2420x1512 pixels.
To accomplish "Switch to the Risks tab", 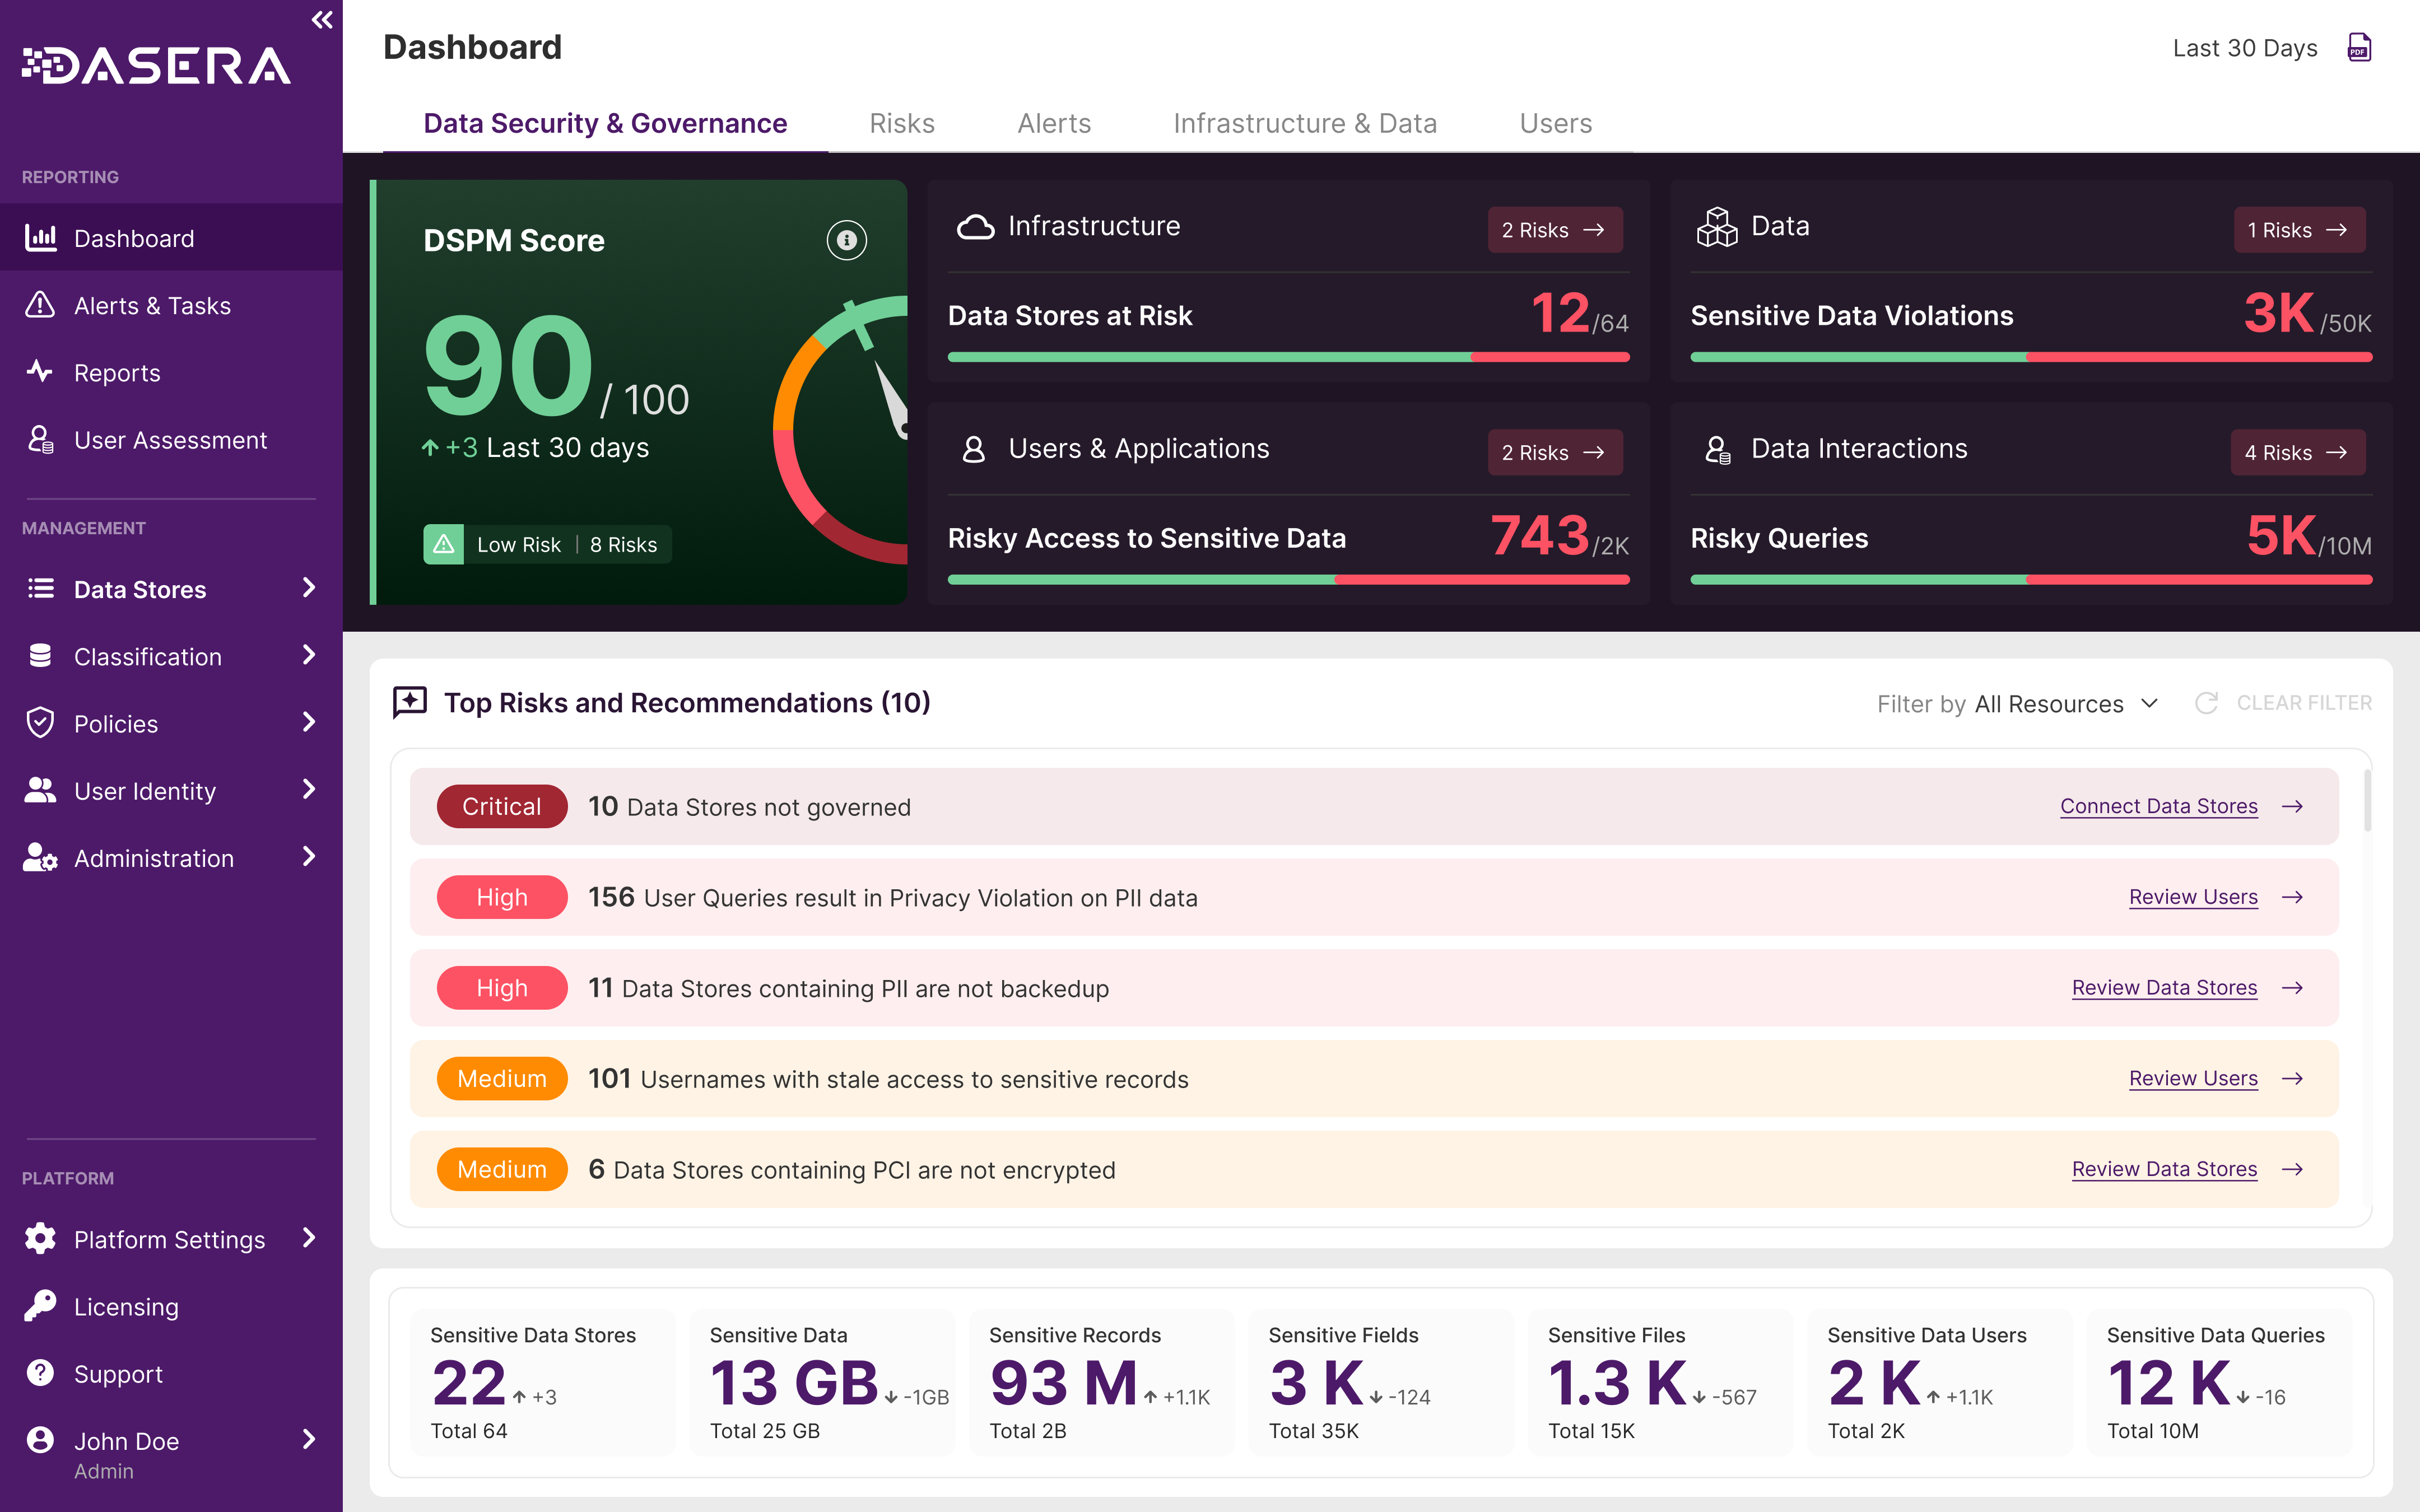I will (901, 123).
